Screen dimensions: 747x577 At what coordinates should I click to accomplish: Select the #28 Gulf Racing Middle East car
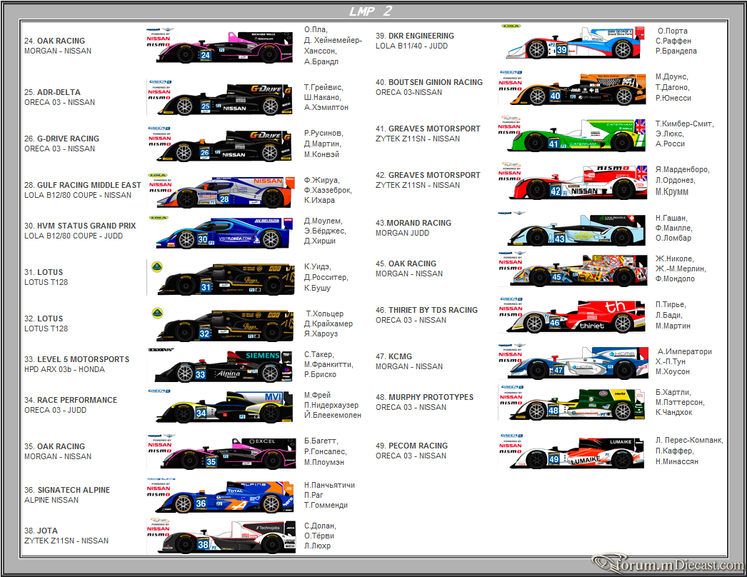pyautogui.click(x=224, y=192)
